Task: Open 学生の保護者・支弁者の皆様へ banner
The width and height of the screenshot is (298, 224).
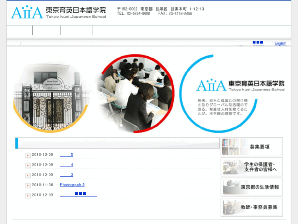Action: click(x=252, y=167)
